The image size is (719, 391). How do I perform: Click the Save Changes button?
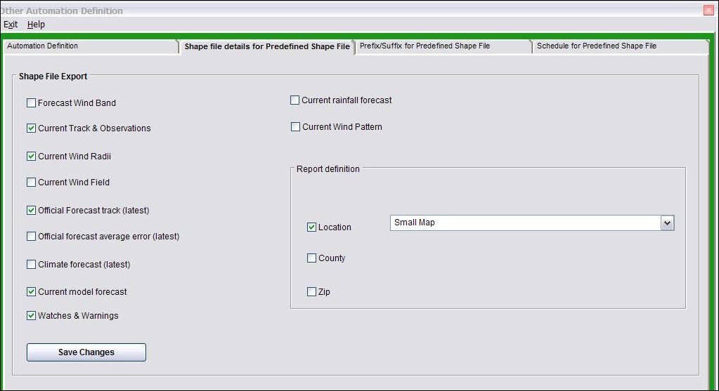86,352
